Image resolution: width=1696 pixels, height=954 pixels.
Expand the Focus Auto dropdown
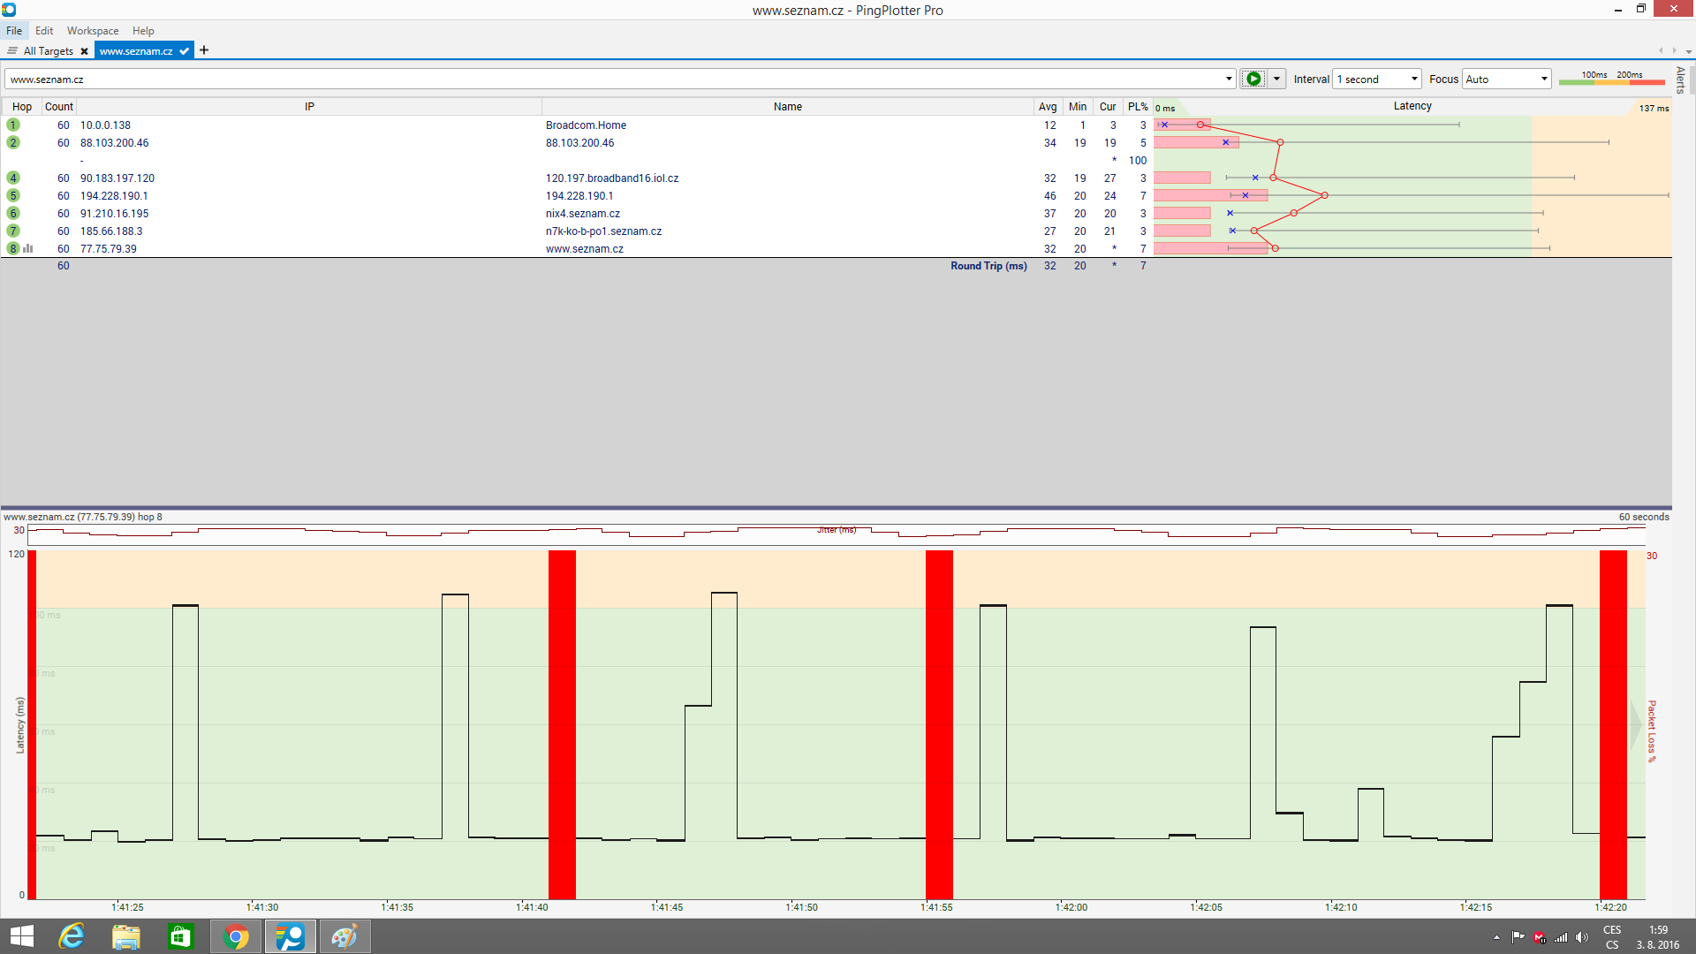coord(1506,79)
